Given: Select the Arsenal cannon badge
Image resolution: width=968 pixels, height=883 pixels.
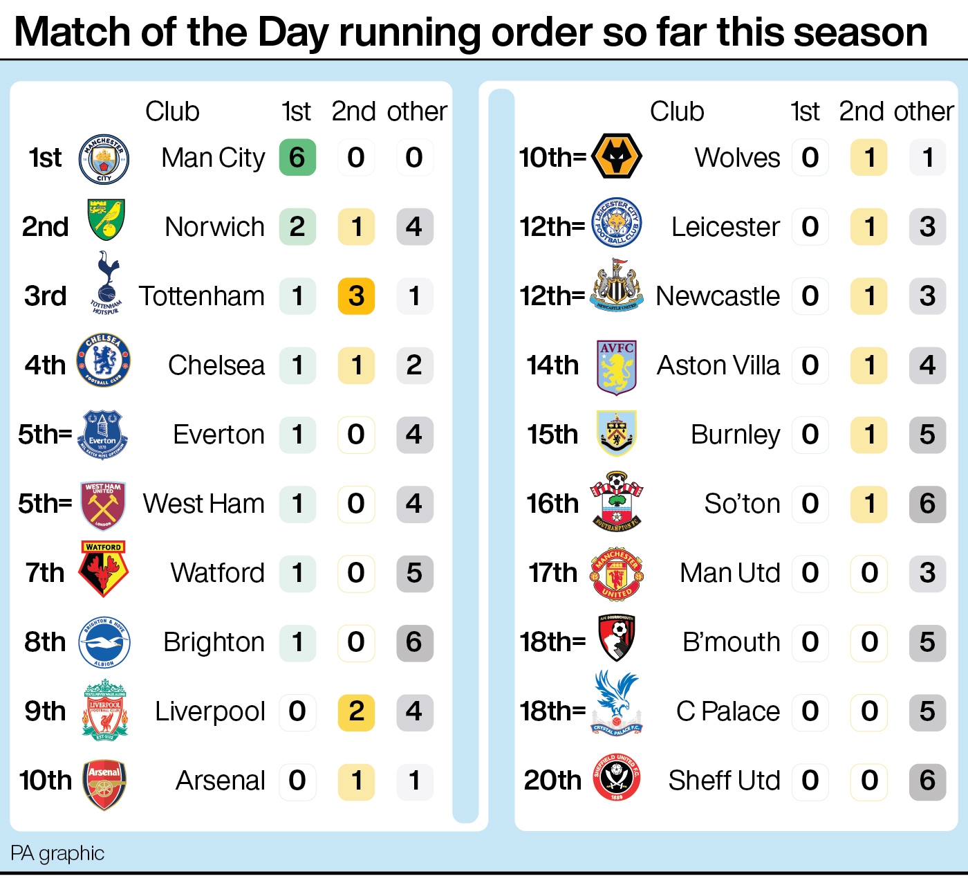Looking at the screenshot, I should click(x=104, y=785).
